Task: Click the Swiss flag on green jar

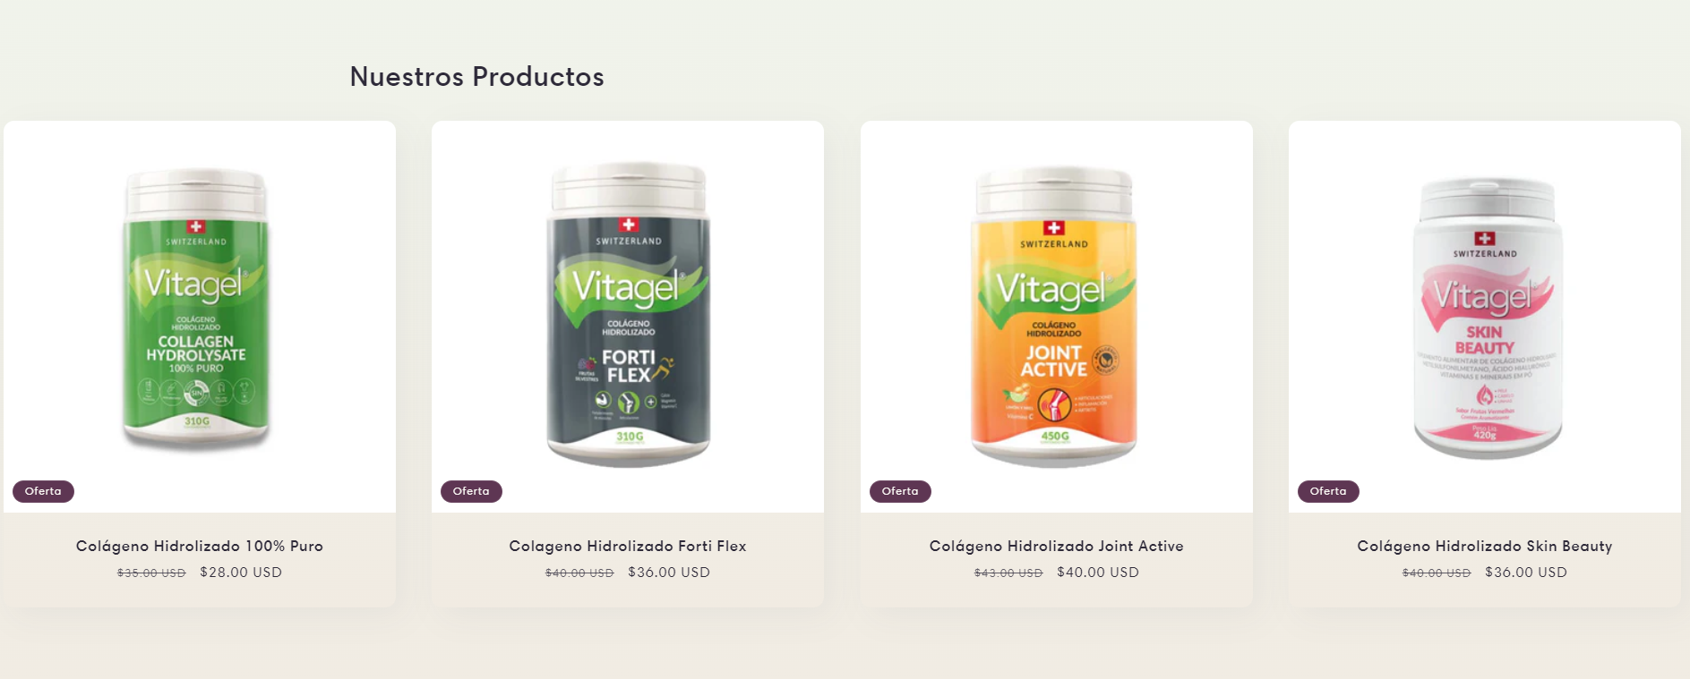Action: click(x=196, y=227)
